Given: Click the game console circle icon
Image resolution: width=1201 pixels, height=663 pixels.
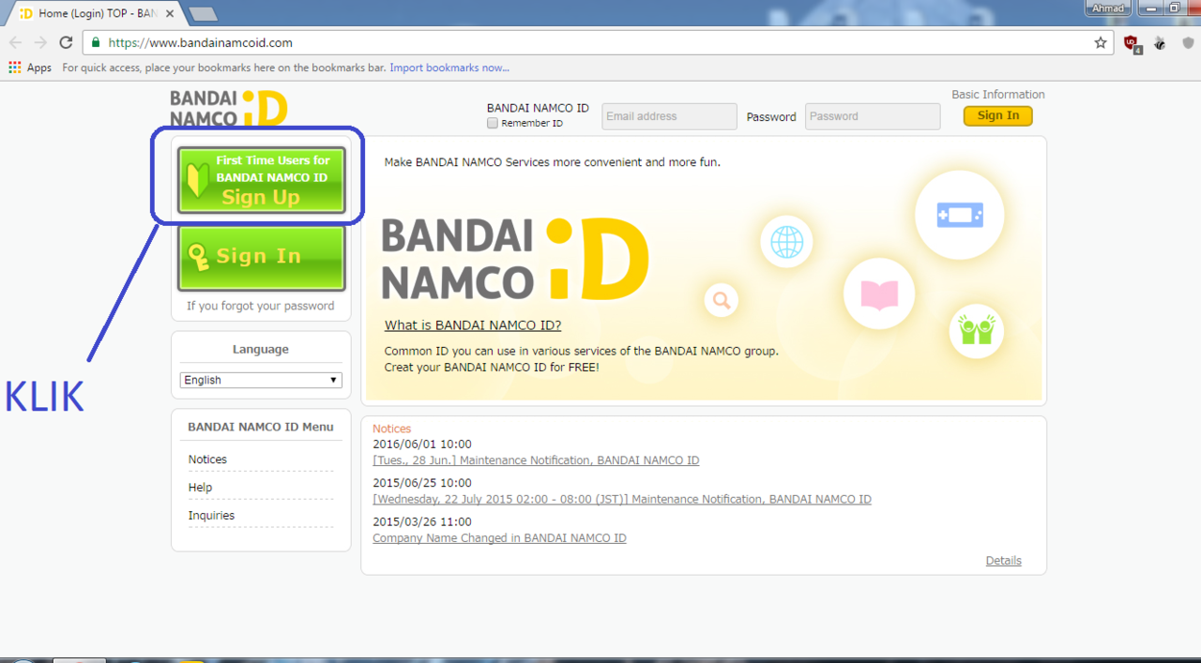Looking at the screenshot, I should (959, 216).
